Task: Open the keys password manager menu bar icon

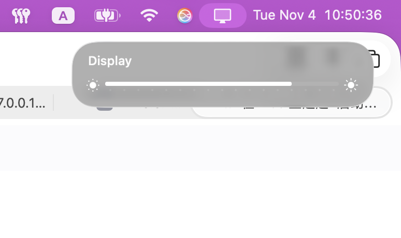Action: [21, 16]
